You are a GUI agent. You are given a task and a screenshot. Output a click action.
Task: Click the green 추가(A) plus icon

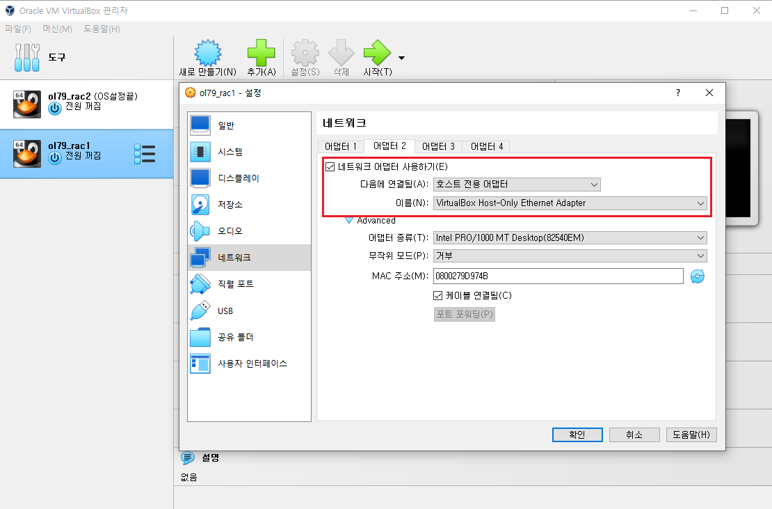pyautogui.click(x=262, y=53)
